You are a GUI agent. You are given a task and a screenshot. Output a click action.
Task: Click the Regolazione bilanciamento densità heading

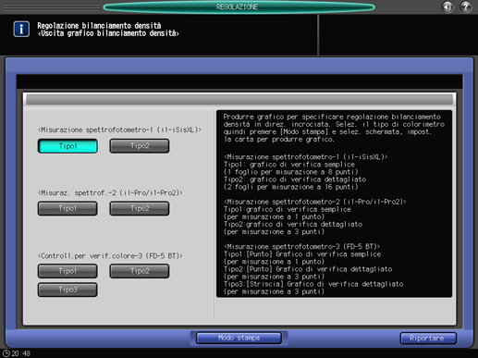pyautogui.click(x=99, y=26)
